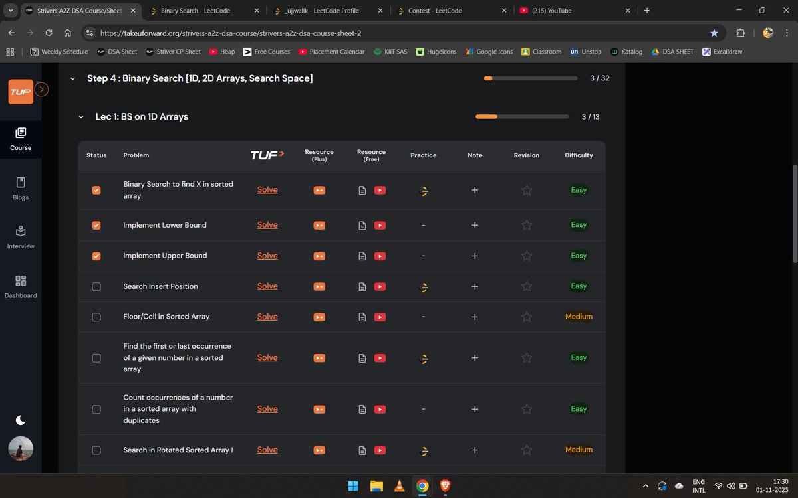Open YouTube video for Count occurrences problem
The height and width of the screenshot is (498, 798).
(380, 409)
